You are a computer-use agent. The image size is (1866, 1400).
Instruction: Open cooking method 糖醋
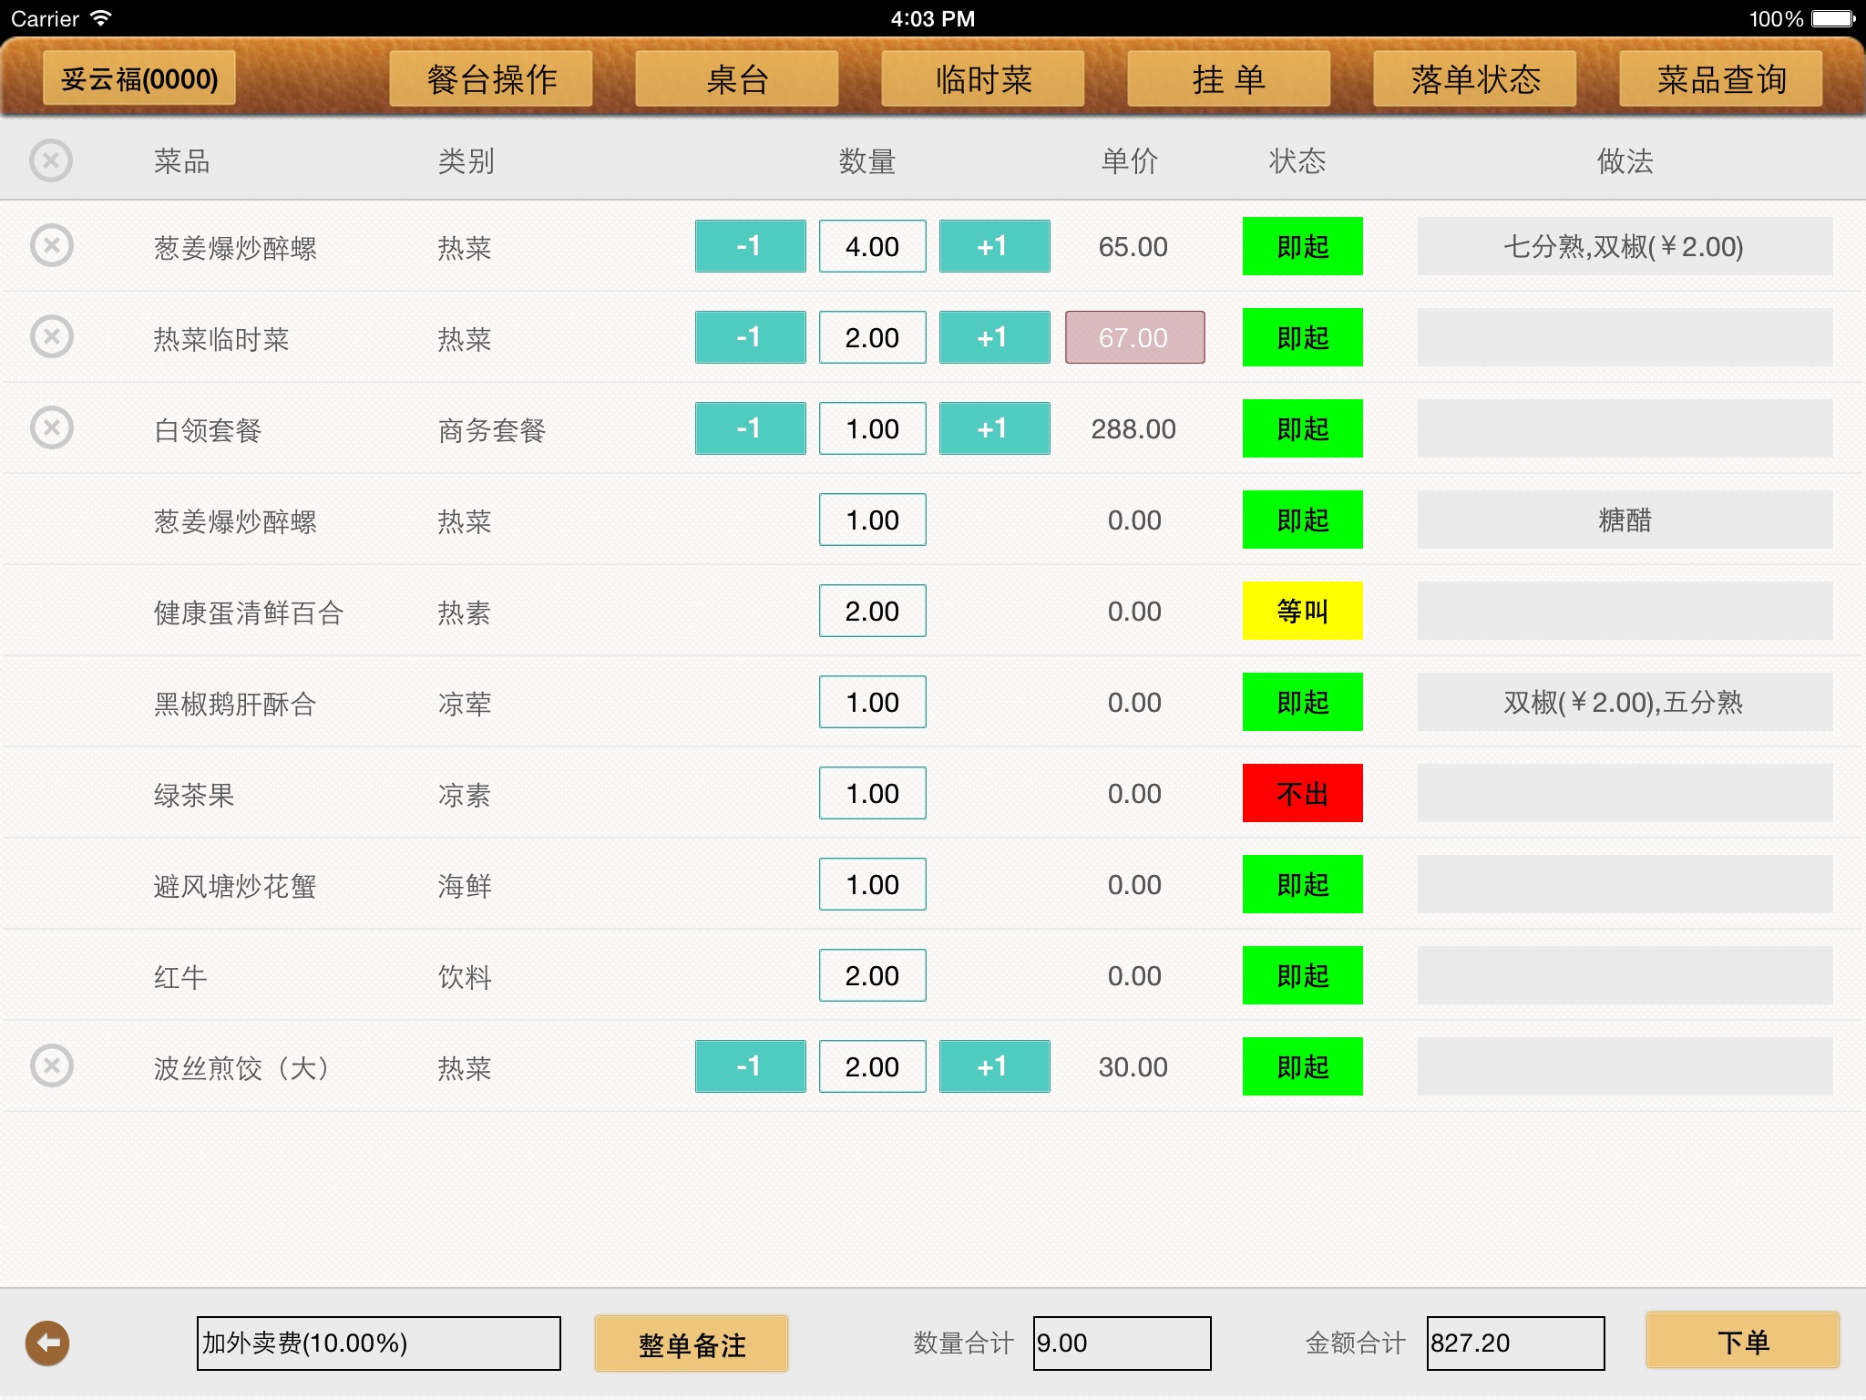pyautogui.click(x=1625, y=520)
